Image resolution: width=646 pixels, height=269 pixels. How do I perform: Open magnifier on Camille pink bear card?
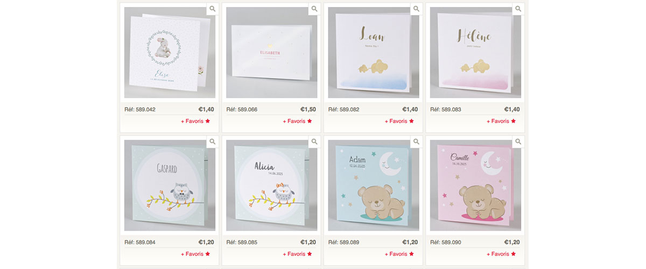(x=518, y=141)
